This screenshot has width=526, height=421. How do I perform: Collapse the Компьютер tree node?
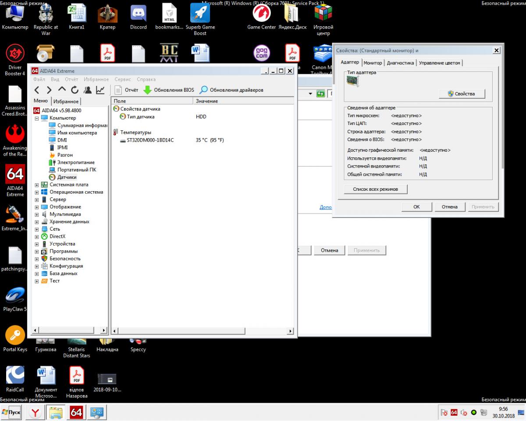[37, 118]
